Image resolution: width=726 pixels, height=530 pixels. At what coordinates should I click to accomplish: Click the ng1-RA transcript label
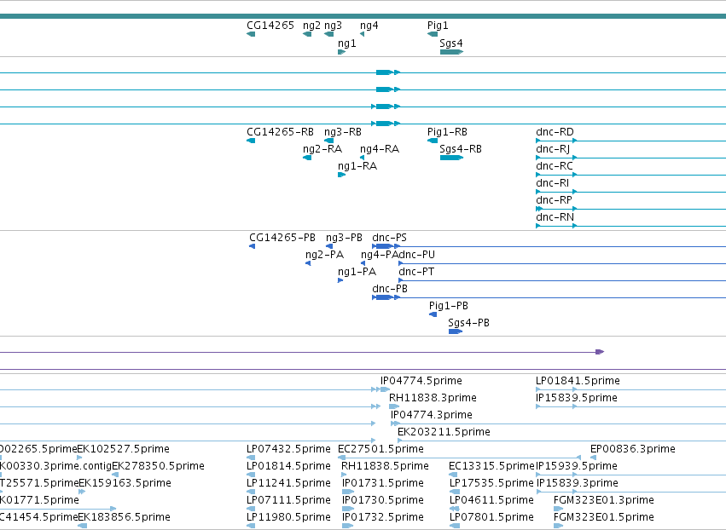click(357, 166)
